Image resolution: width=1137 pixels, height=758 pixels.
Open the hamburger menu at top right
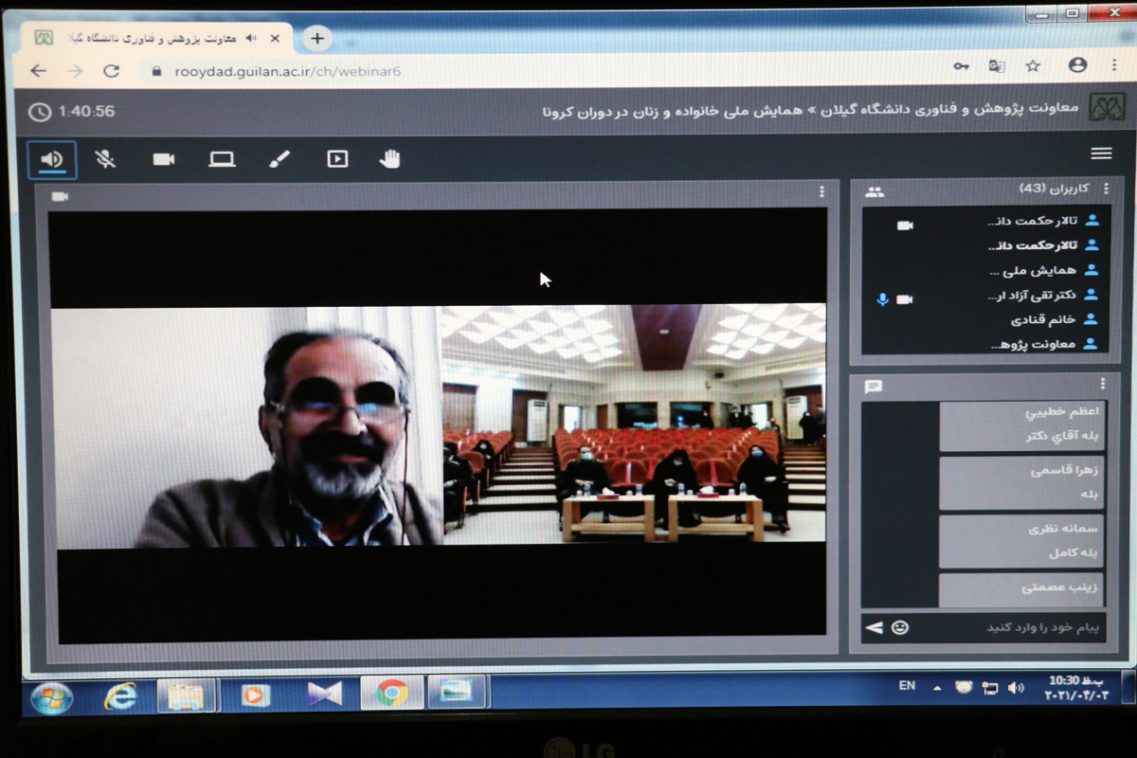pyautogui.click(x=1101, y=153)
